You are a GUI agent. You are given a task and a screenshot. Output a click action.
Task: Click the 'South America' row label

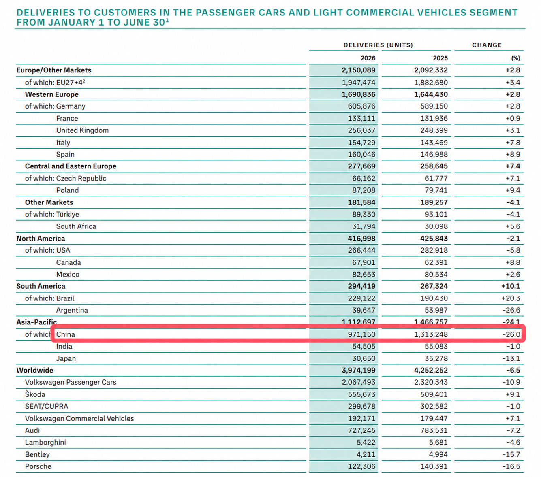tap(41, 286)
